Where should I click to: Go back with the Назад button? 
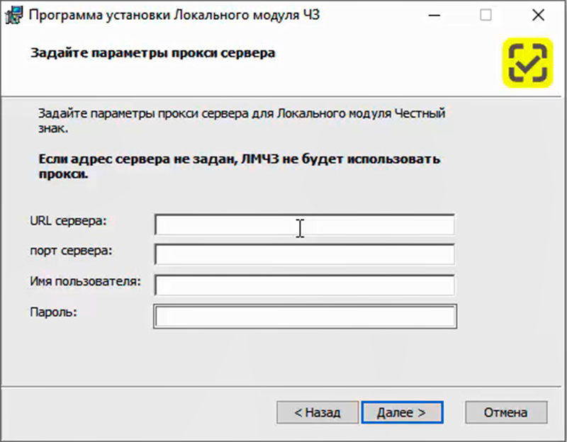click(317, 412)
